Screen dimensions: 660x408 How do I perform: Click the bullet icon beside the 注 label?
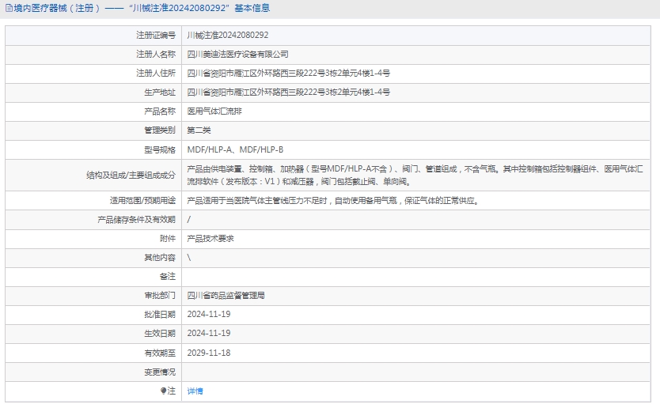point(164,391)
